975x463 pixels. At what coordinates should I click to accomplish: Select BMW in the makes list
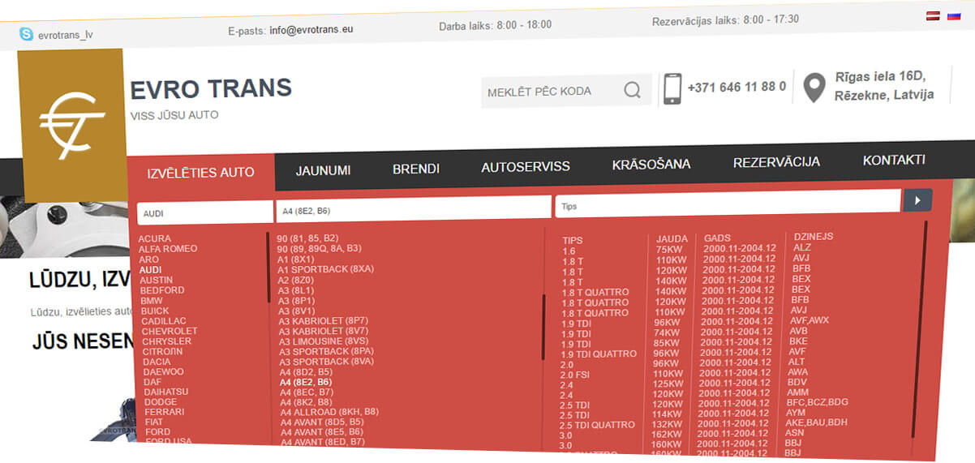[152, 301]
